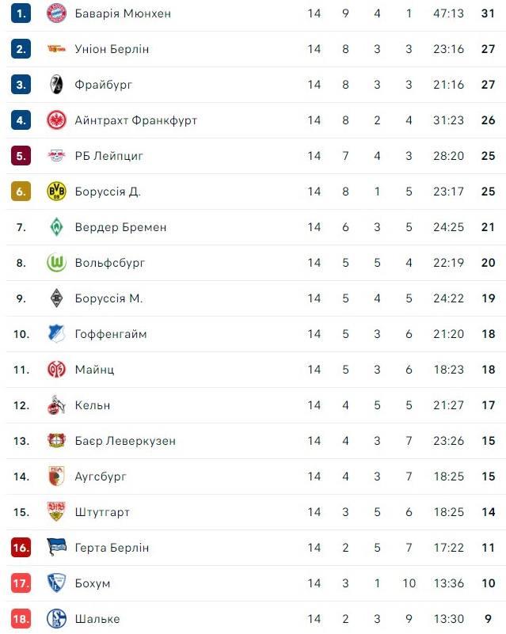Click the Hertha Berlin flag logo
The width and height of the screenshot is (506, 634).
point(56,548)
